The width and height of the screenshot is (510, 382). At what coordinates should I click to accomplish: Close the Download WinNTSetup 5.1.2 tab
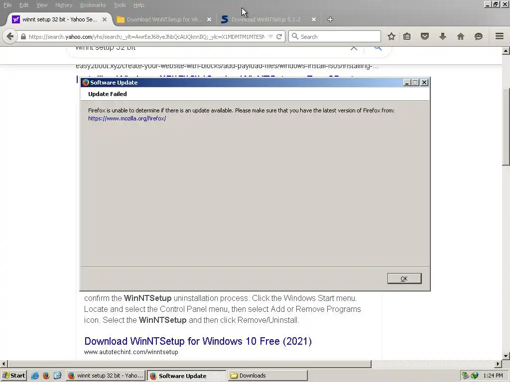pos(314,19)
